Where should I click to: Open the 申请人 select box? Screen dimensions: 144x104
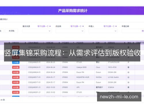pos(103,31)
